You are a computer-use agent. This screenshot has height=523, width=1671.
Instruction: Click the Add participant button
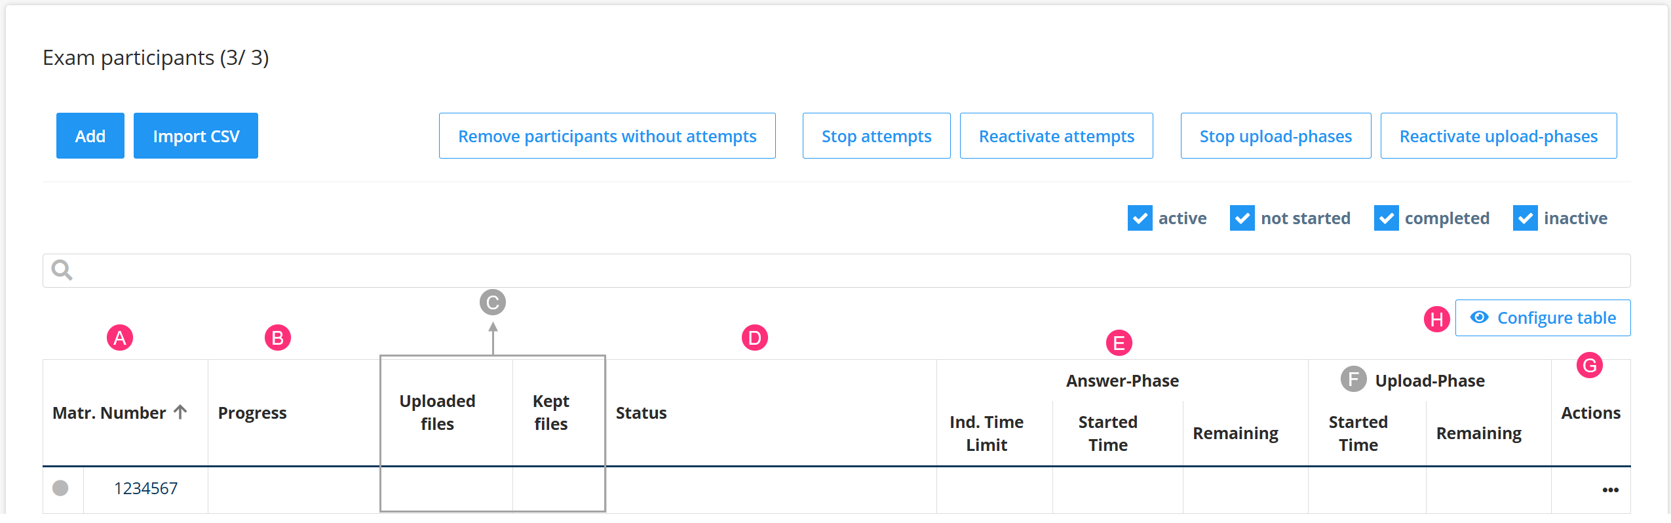tap(90, 136)
